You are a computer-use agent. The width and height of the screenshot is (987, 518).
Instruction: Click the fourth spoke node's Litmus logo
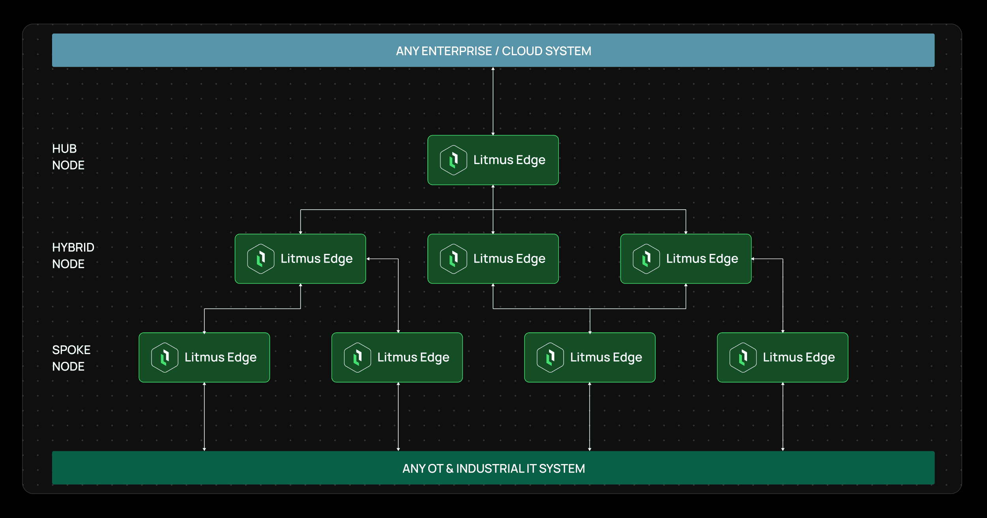[x=743, y=358]
